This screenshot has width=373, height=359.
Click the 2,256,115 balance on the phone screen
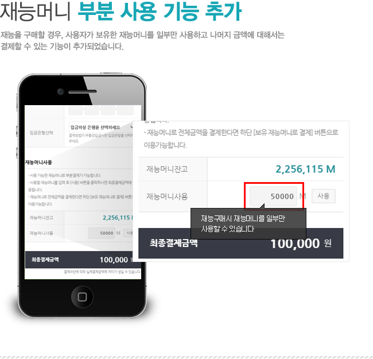tap(118, 218)
